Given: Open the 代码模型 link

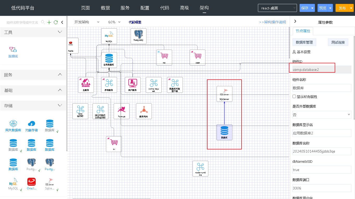Looking at the screenshot, I should (135, 22).
